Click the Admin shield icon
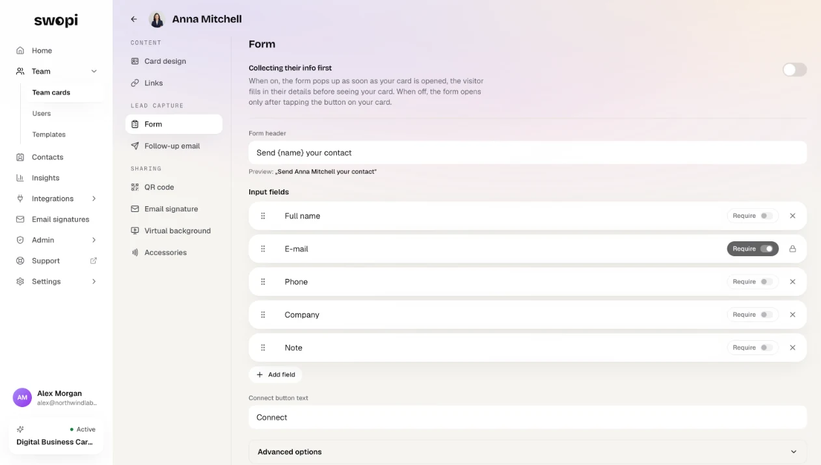Viewport: 821px width, 465px height. [20, 241]
